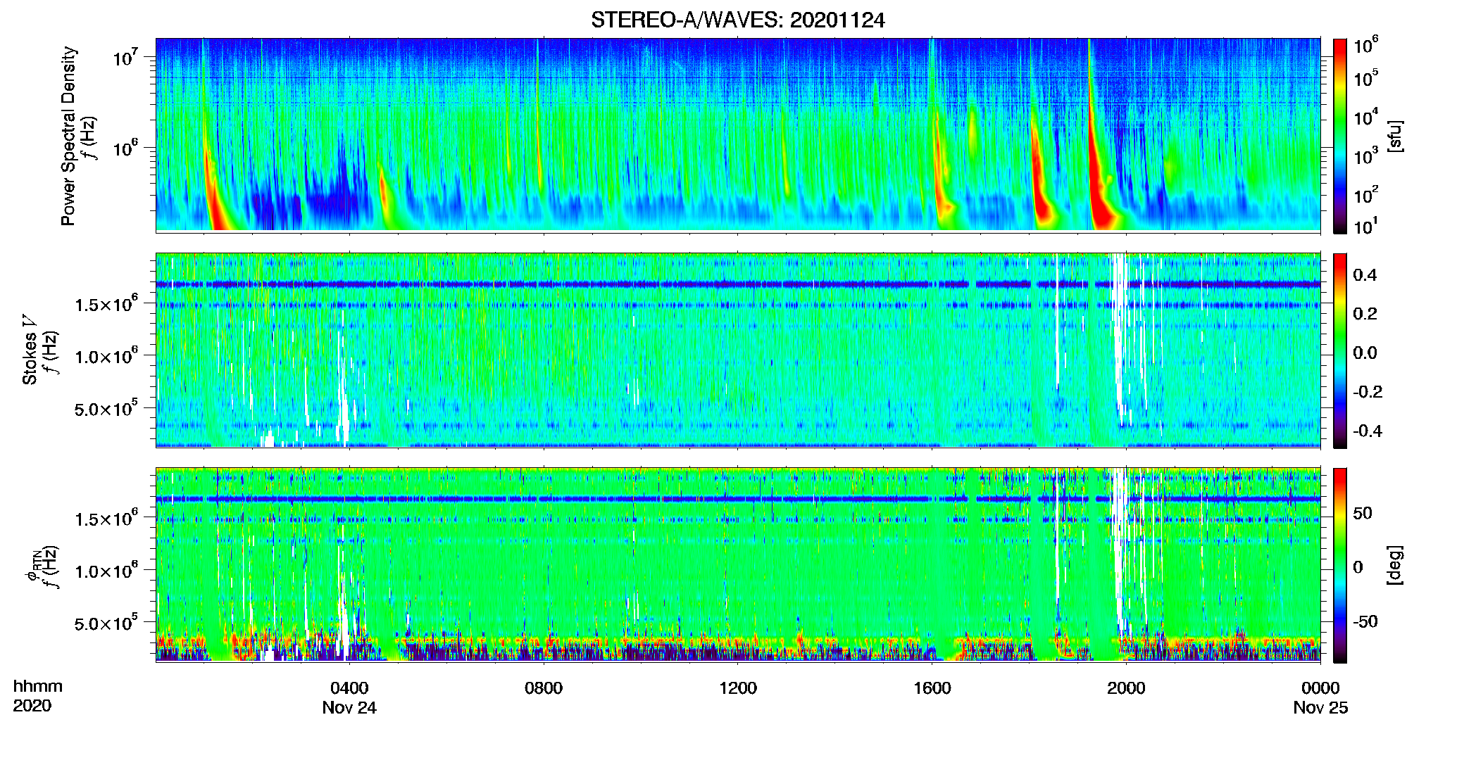The image size is (1476, 760).
Task: Click the first red burst after midnight in top panel
Action: click(215, 190)
